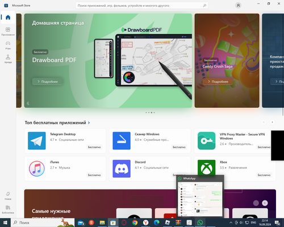Open the Library icon in the sidebar
This screenshot has width=284, height=227.
8,209
